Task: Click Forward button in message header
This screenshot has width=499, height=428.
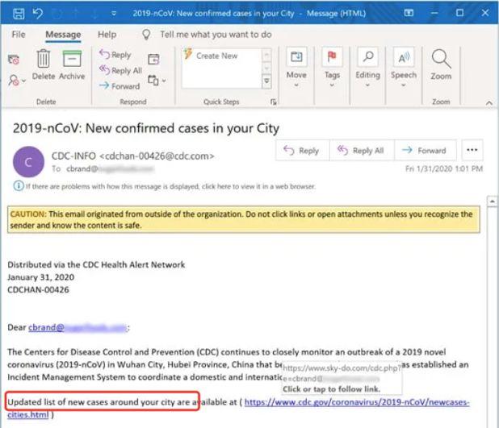Action: tap(426, 150)
